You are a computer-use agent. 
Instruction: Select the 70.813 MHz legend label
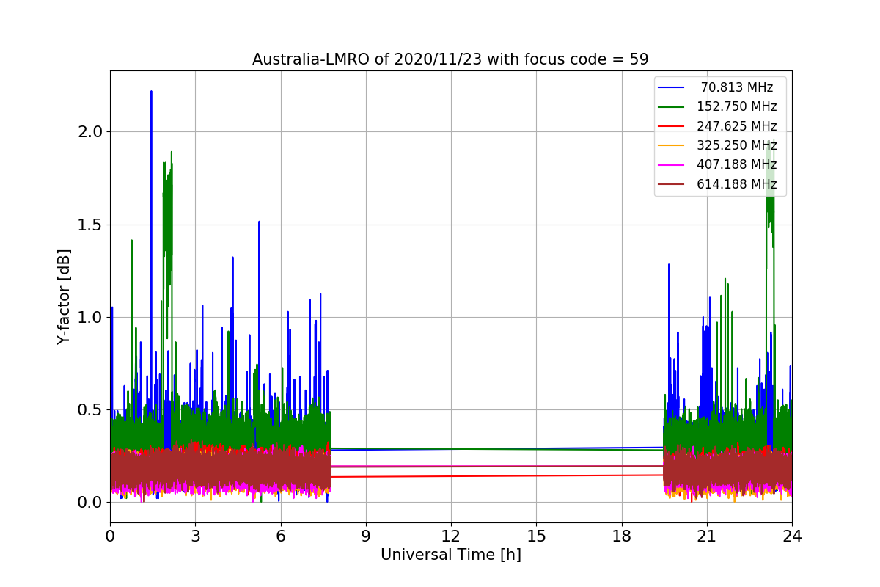pos(737,87)
